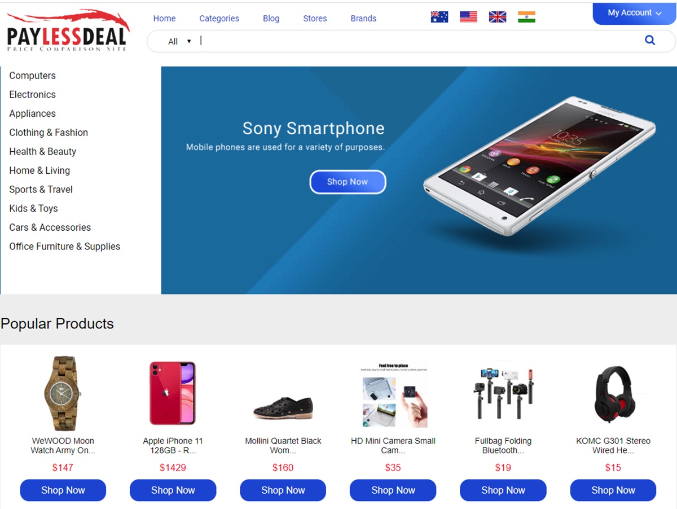This screenshot has width=677, height=509.
Task: Choose the United Kingdom flag icon
Action: [x=498, y=17]
